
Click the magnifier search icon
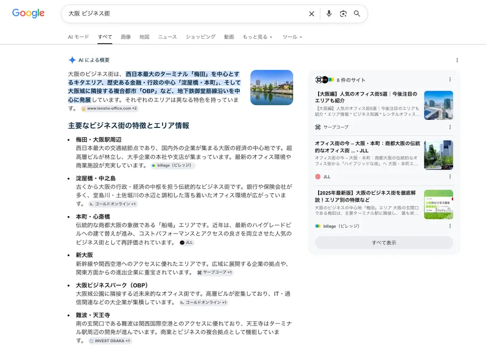coord(357,13)
